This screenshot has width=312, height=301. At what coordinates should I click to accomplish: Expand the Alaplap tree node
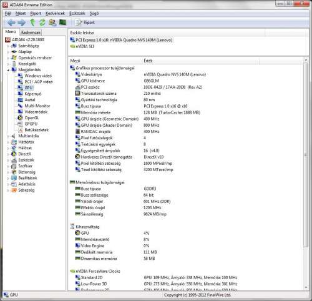(x=8, y=52)
